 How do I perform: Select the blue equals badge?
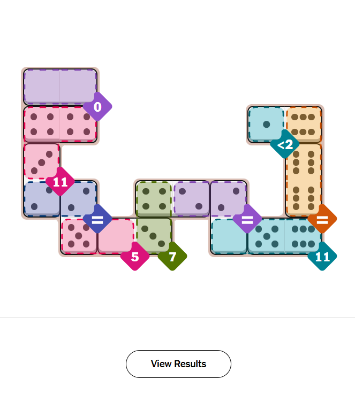tap(97, 219)
